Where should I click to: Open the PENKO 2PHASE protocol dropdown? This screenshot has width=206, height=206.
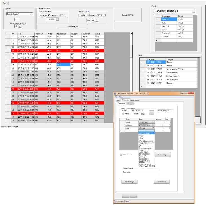point(172,111)
